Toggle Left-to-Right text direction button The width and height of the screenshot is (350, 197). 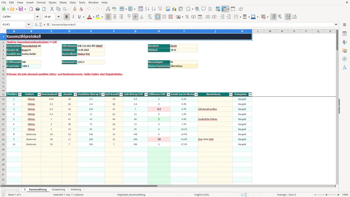tap(273, 17)
